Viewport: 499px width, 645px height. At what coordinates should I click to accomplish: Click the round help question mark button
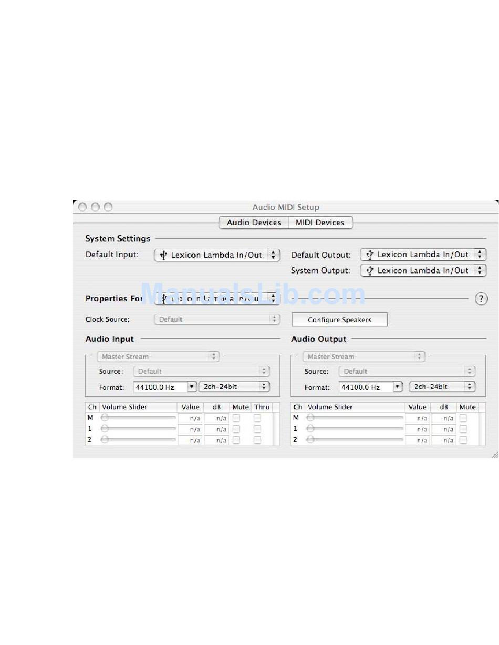tap(481, 299)
